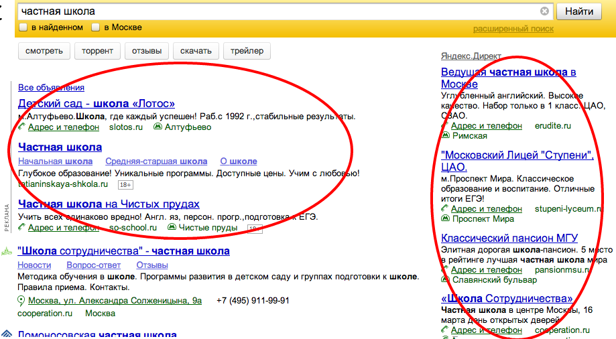This screenshot has width=616, height=339.
Task: Open 'Московский Лицей "Ступени", ЦАО' ad
Action: (517, 161)
